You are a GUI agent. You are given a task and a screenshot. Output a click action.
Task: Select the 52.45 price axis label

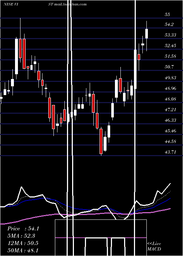[x=171, y=46]
